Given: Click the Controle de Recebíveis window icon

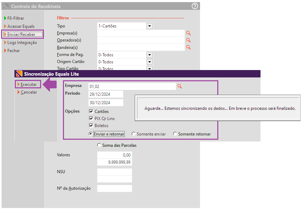Looking at the screenshot, I should click(6, 6).
